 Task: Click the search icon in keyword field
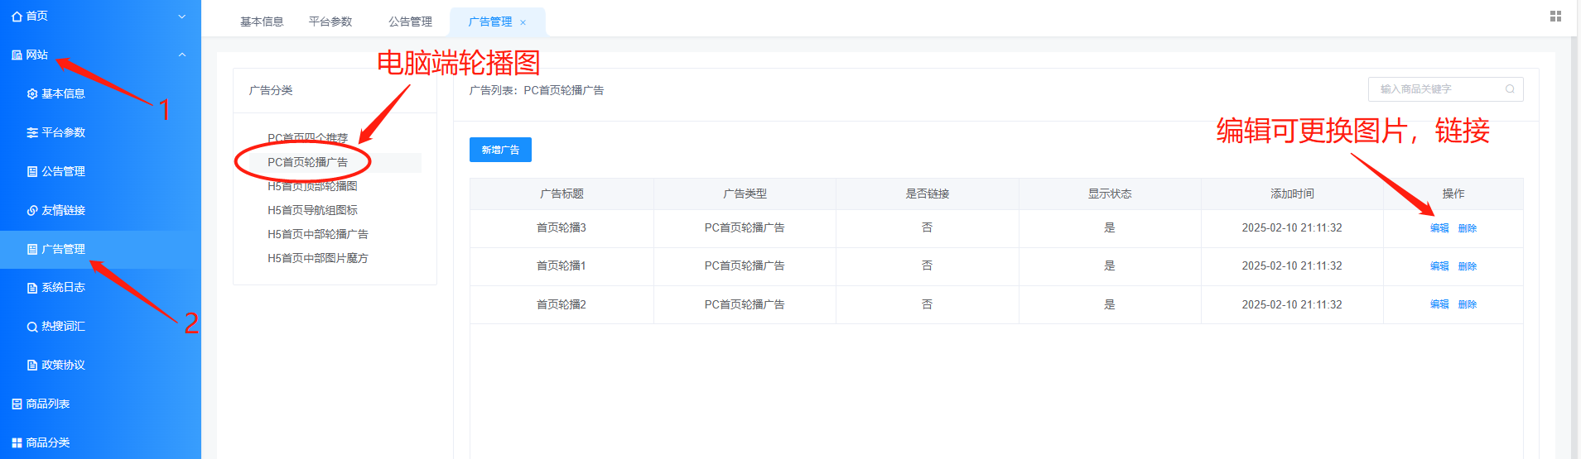(x=1510, y=89)
